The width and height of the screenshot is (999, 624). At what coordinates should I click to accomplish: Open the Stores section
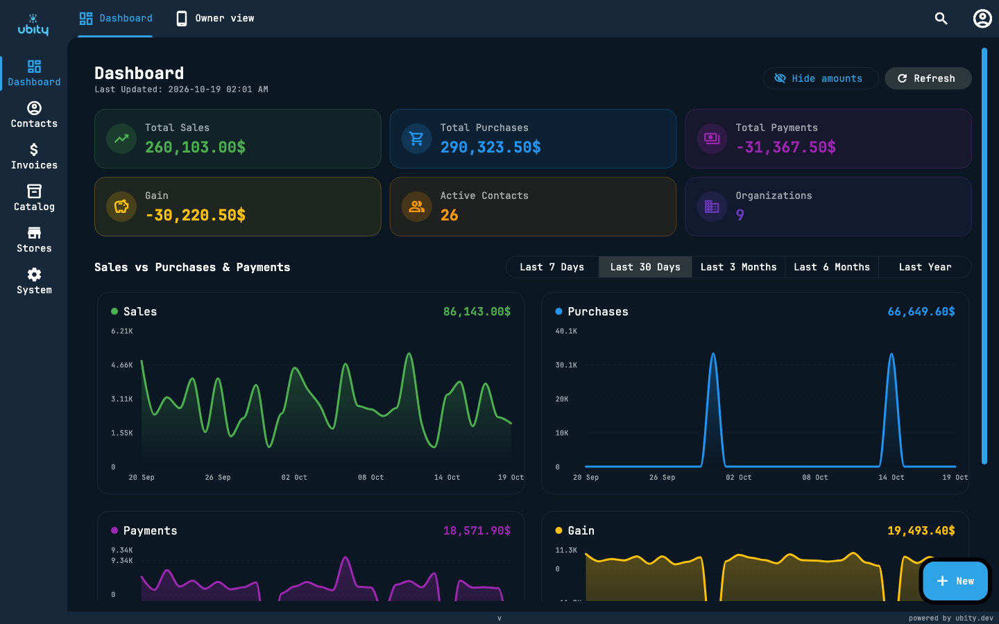coord(34,240)
